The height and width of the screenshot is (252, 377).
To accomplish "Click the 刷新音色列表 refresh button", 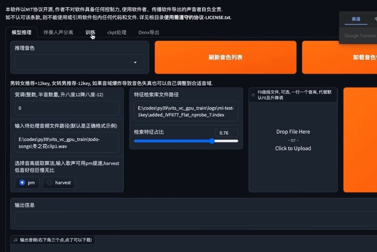I will pos(226,57).
